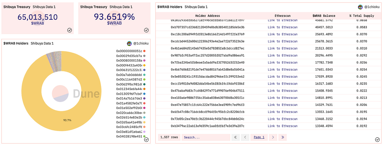Click the pink legend dot for 0x00080000158a
The width and height of the screenshot is (383, 145).
click(x=145, y=61)
